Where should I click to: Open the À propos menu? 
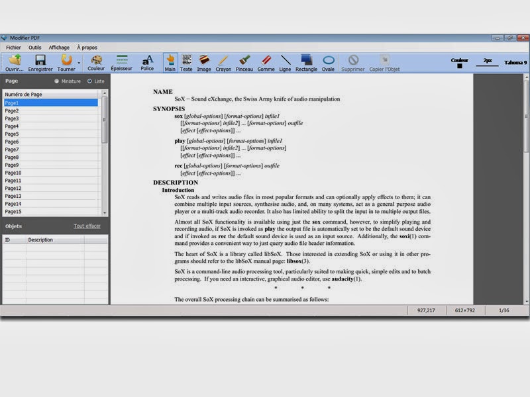[87, 48]
